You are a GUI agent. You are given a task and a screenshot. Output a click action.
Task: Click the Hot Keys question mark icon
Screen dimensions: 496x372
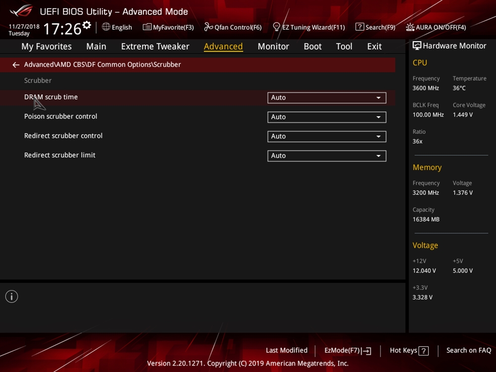tap(424, 351)
